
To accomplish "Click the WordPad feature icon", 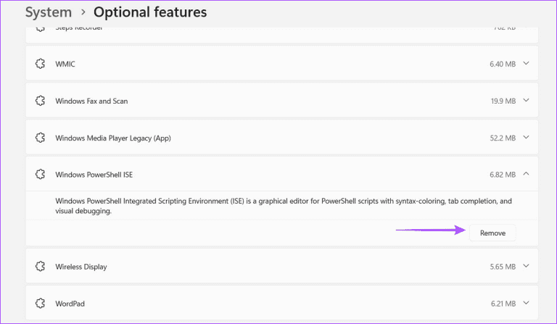I will pyautogui.click(x=41, y=303).
